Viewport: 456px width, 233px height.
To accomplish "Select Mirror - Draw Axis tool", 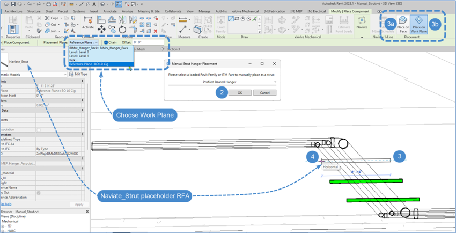I will pos(133,20).
